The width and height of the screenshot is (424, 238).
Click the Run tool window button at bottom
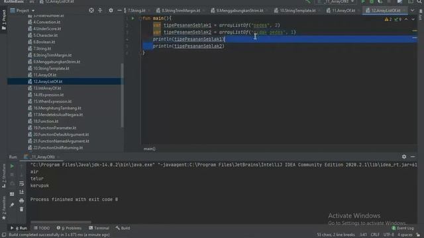click(19, 228)
